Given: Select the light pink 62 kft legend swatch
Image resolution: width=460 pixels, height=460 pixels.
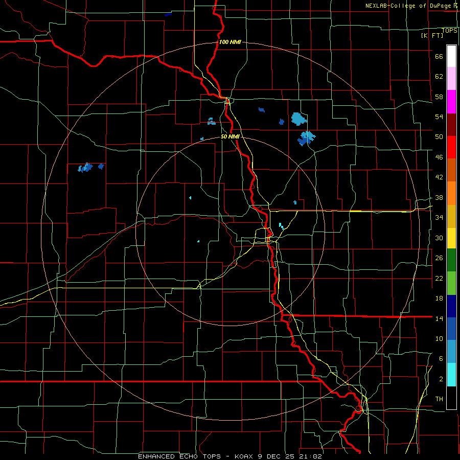Looking at the screenshot, I should pyautogui.click(x=451, y=79).
